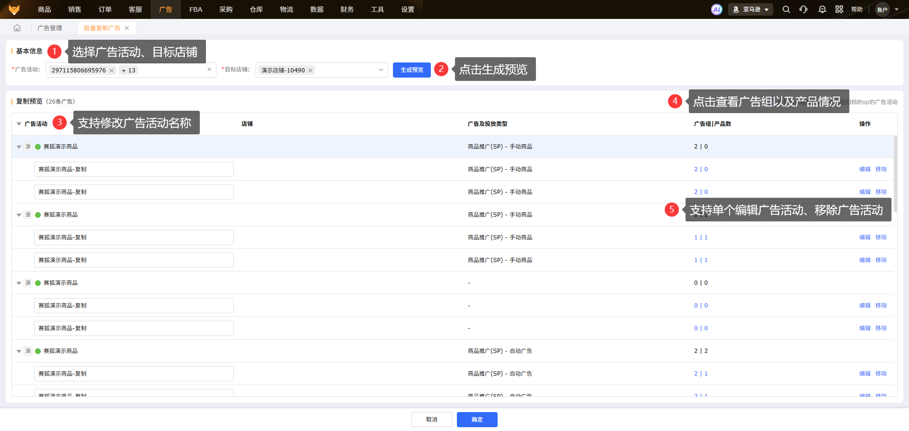Collapse all rows with the 广告活动 header arrow
This screenshot has width=909, height=431.
point(19,124)
